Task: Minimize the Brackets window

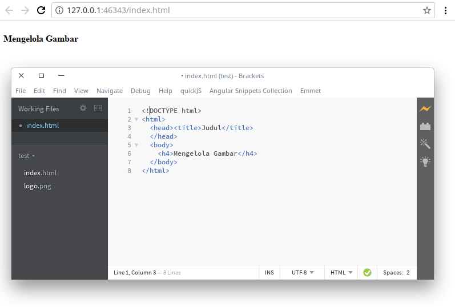Action: [x=61, y=75]
